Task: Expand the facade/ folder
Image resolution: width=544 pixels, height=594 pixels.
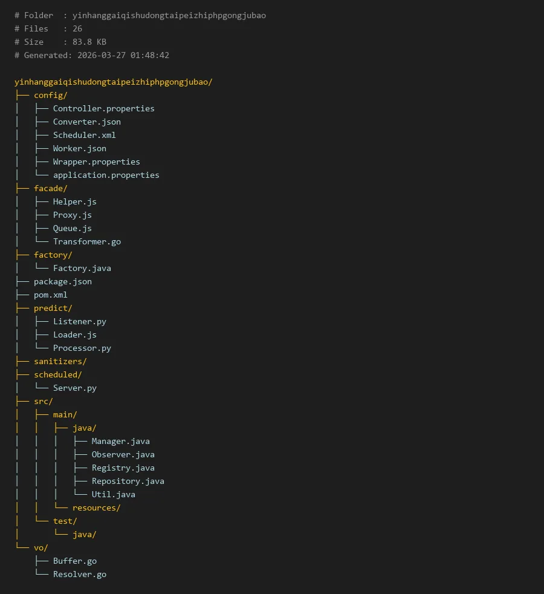Action: [50, 189]
